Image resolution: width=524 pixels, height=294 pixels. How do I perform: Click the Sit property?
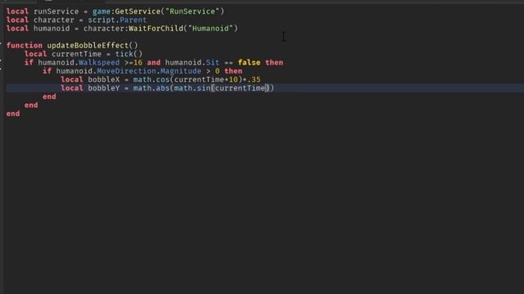coord(213,63)
